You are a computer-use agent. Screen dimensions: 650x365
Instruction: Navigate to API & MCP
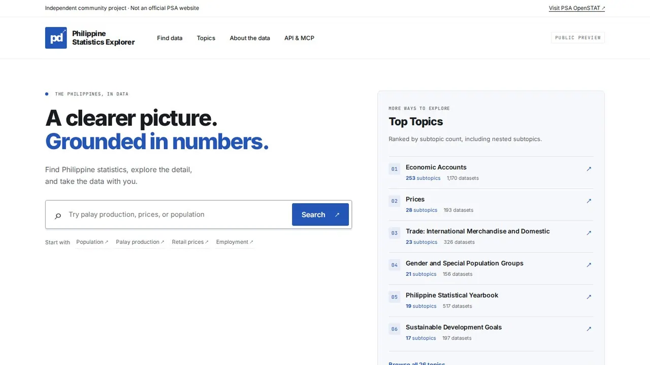[299, 38]
